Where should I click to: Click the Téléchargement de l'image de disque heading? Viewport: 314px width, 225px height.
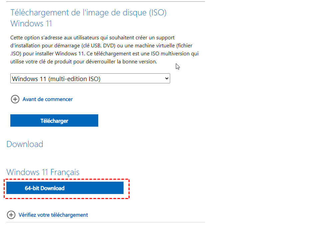pos(88,13)
